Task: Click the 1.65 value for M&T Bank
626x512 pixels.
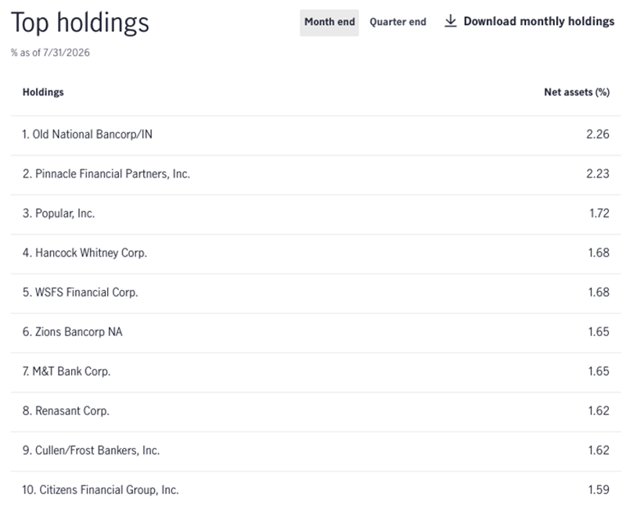Action: point(599,371)
